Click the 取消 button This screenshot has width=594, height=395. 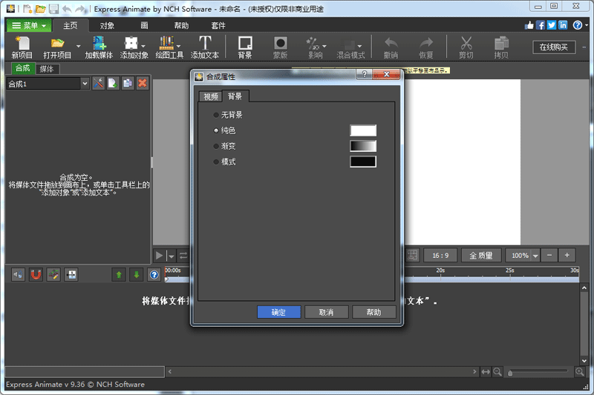tap(326, 312)
